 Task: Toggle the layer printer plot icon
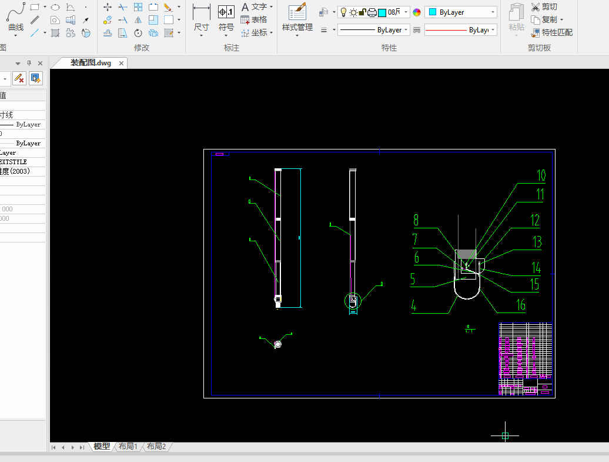pyautogui.click(x=372, y=12)
